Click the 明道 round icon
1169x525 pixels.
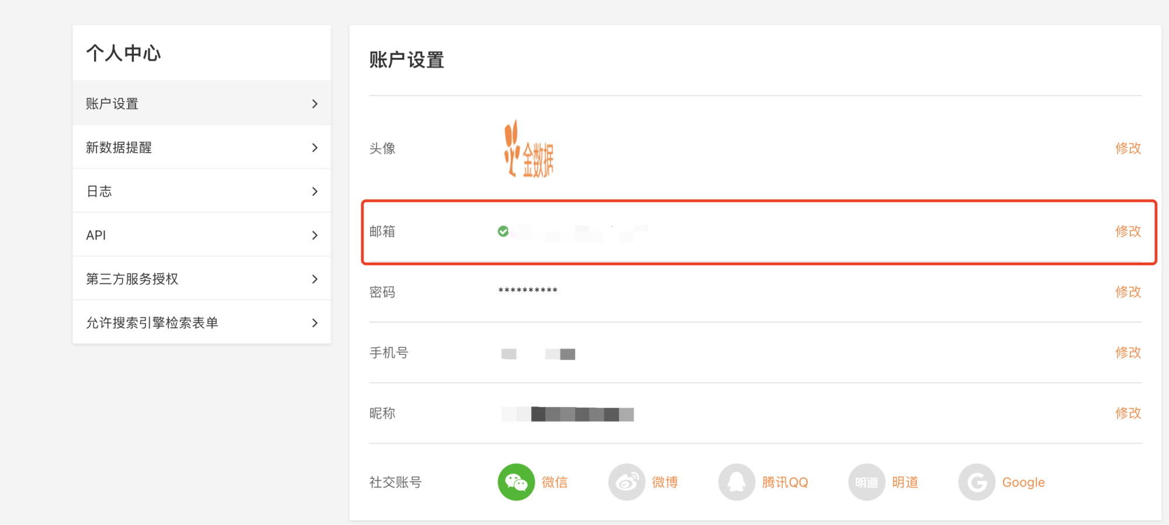point(867,482)
